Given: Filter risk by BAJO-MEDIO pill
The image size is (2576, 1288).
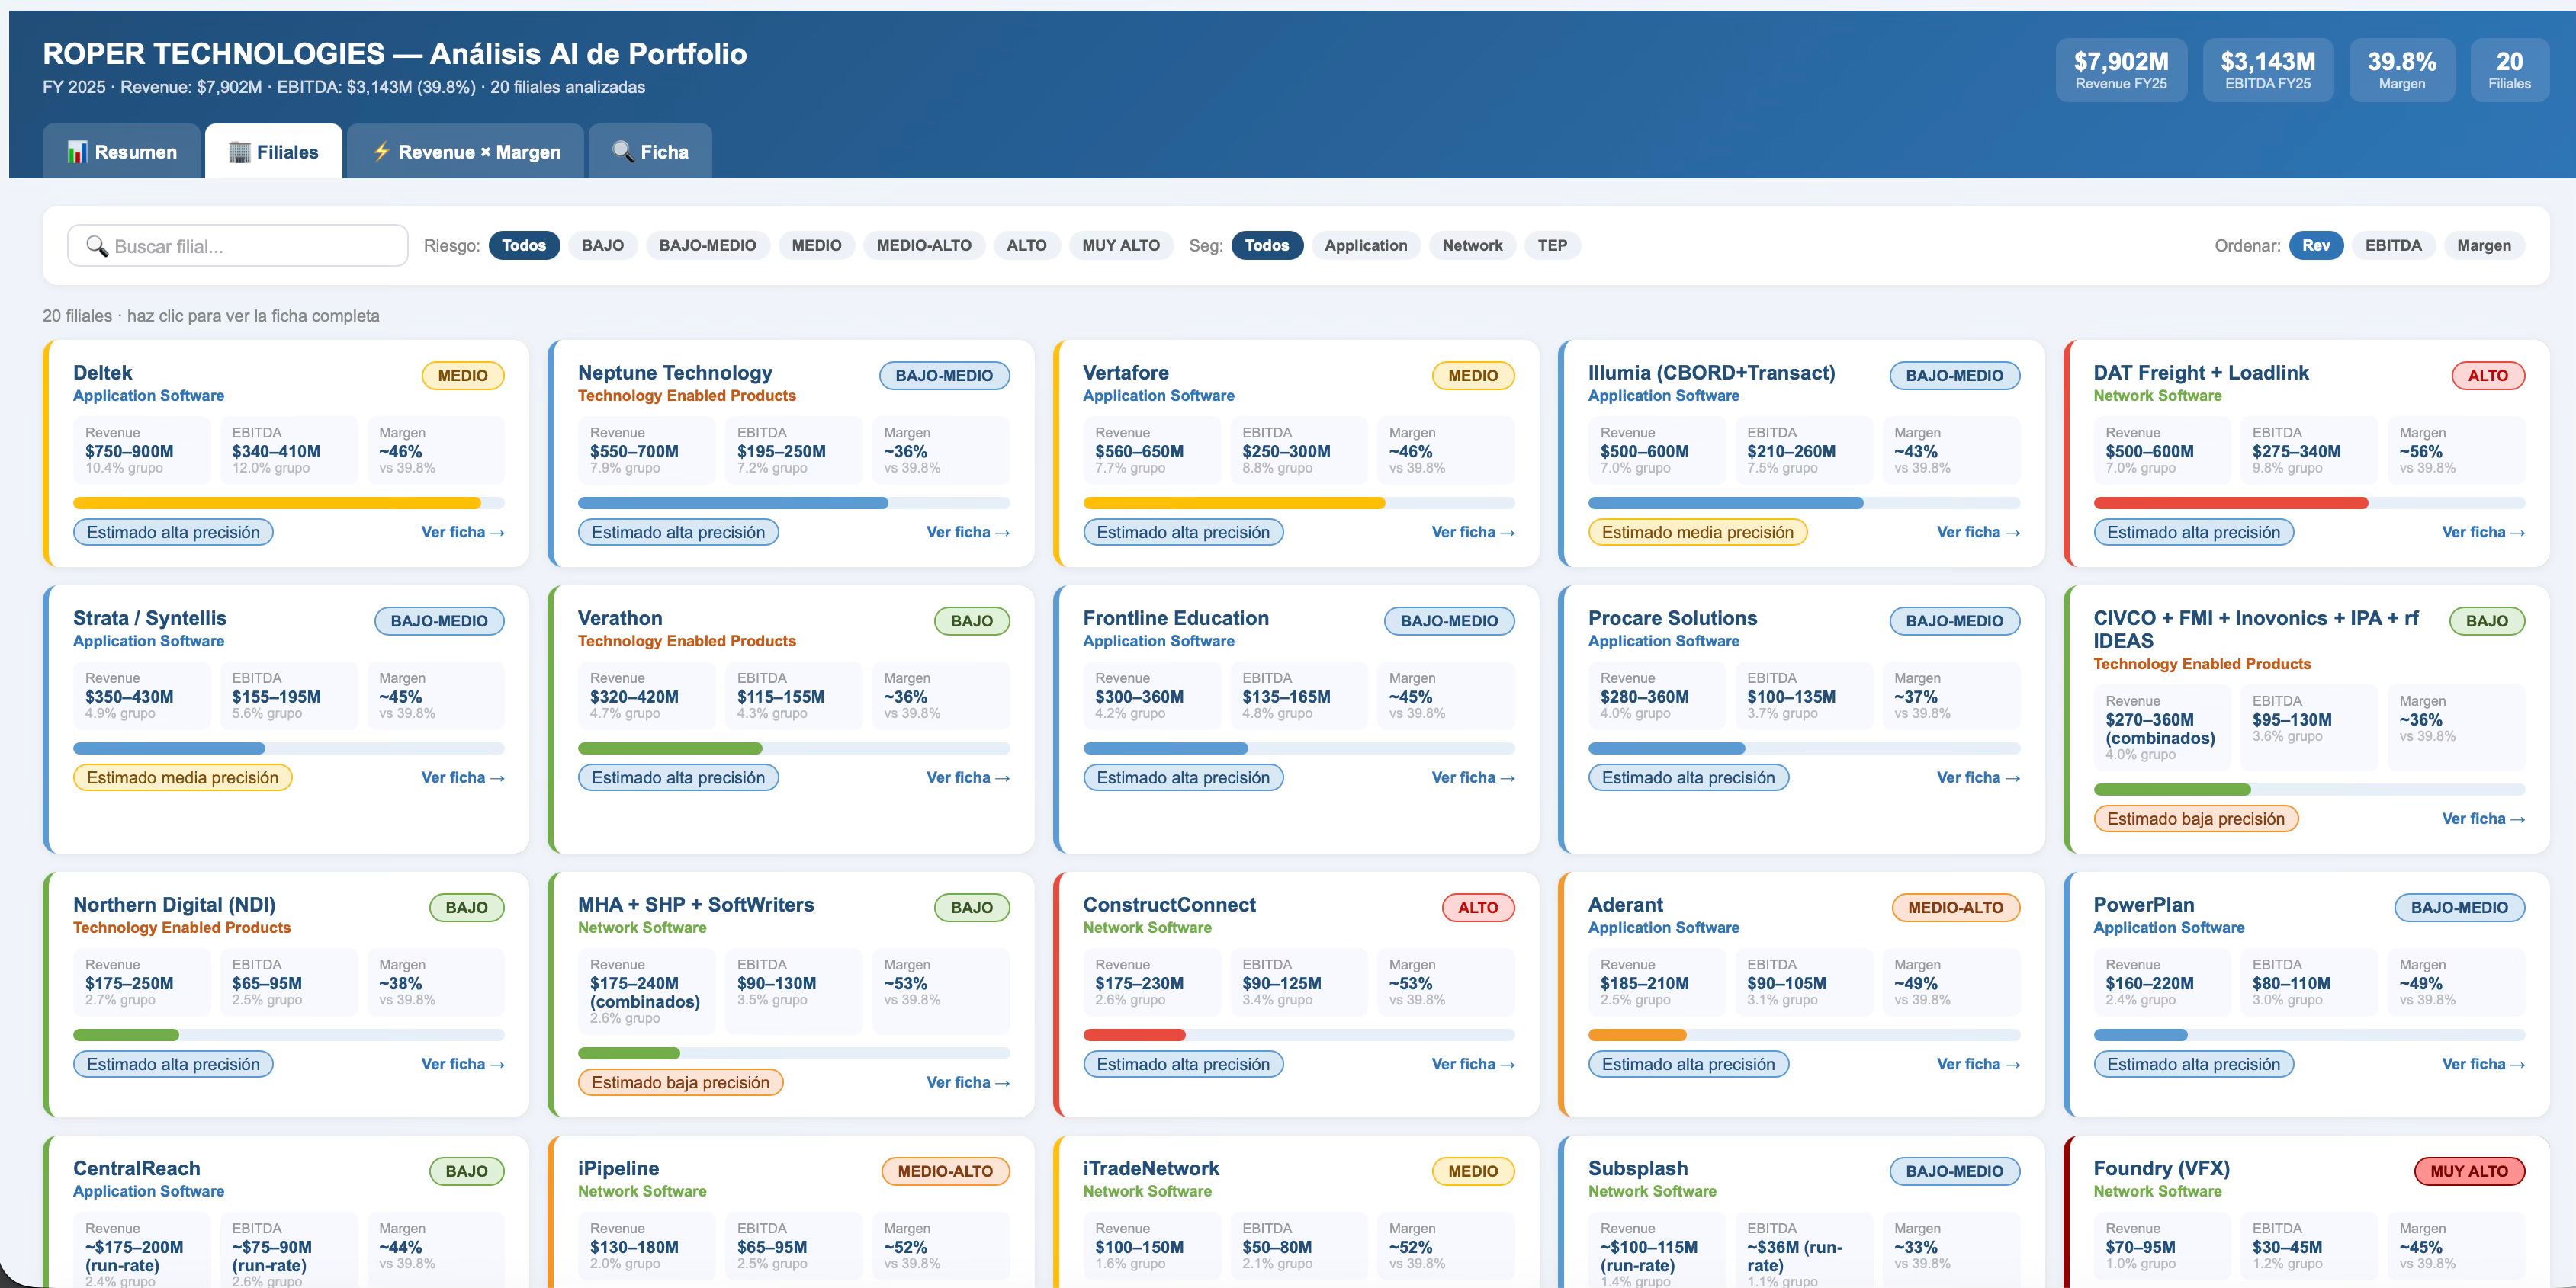Looking at the screenshot, I should [x=707, y=246].
